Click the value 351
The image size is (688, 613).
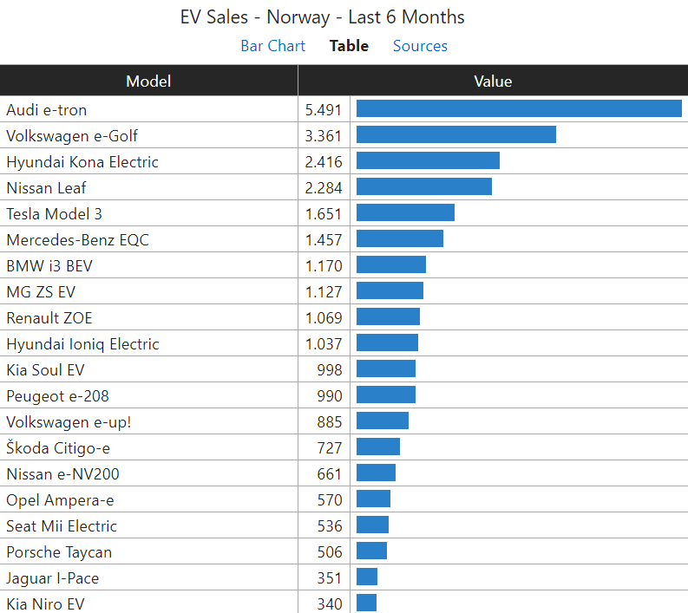coord(330,578)
